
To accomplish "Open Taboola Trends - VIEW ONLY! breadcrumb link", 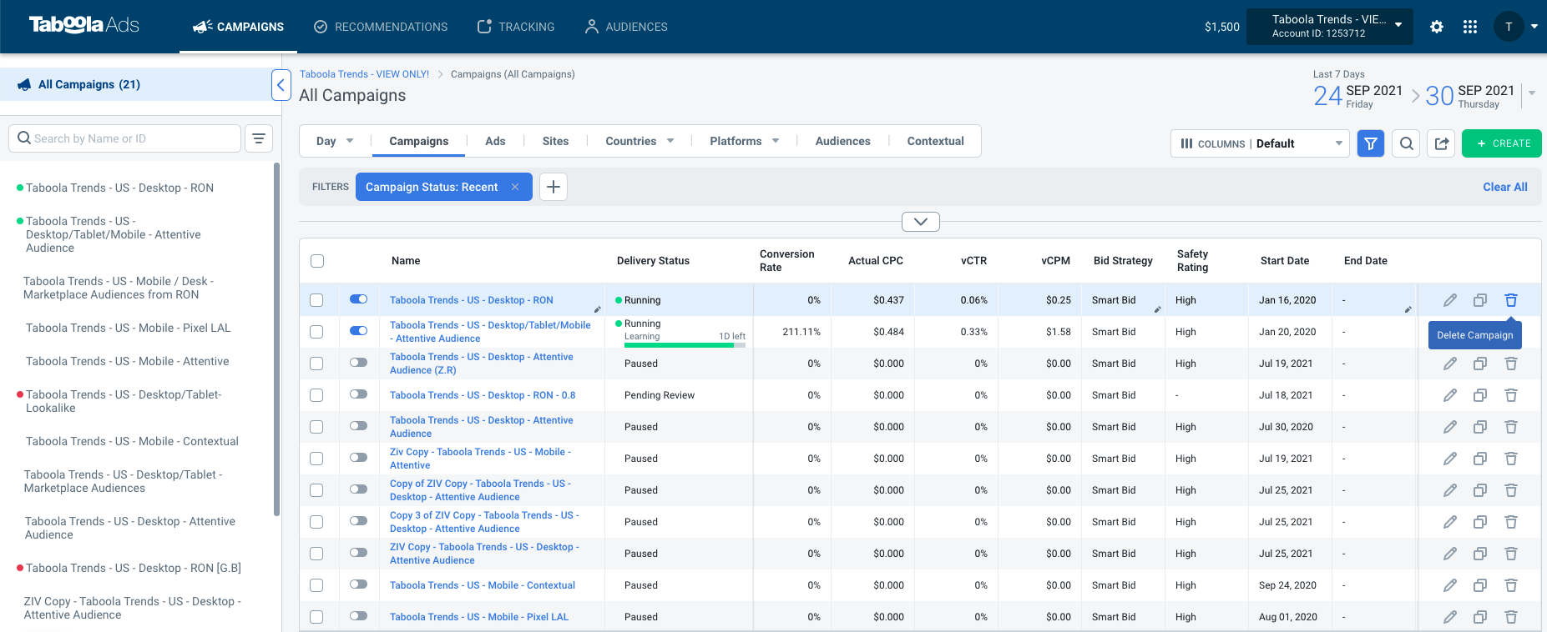I will point(365,74).
